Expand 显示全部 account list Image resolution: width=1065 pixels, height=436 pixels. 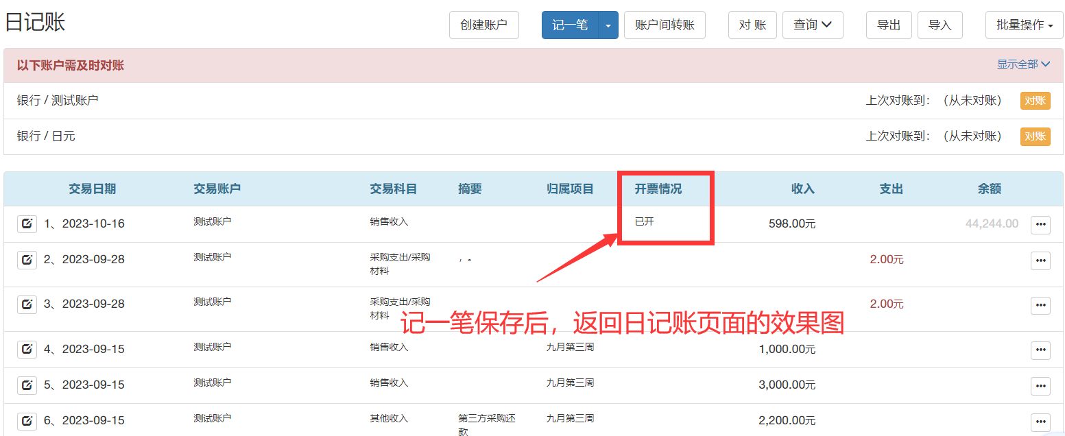pos(1023,64)
